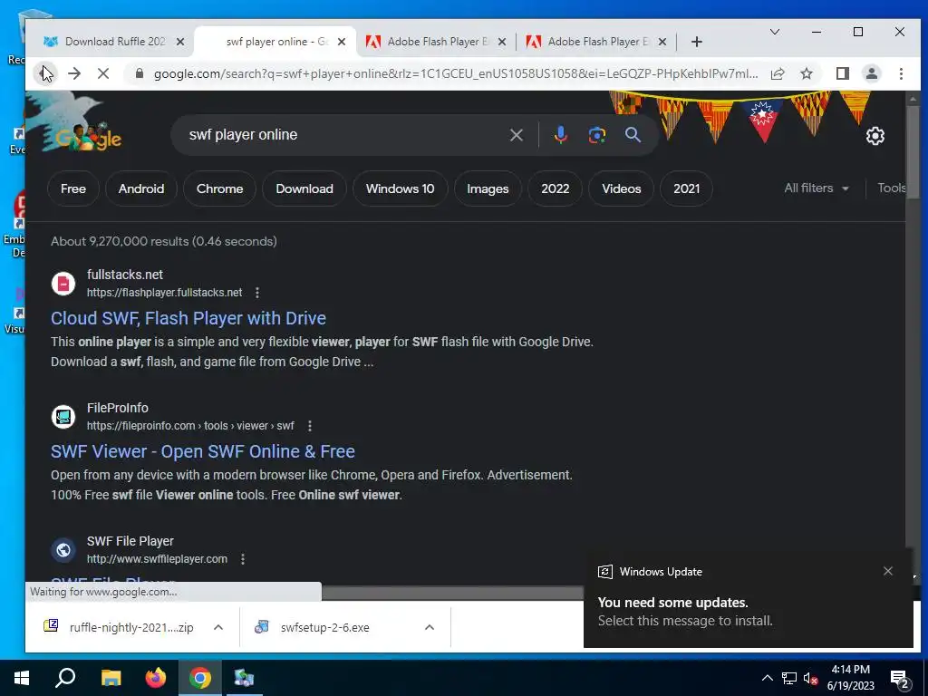Viewport: 928px width, 696px height.
Task: Click the network tray icon
Action: (x=789, y=678)
